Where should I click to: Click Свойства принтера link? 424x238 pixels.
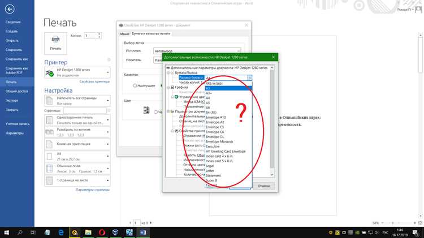coord(94,81)
